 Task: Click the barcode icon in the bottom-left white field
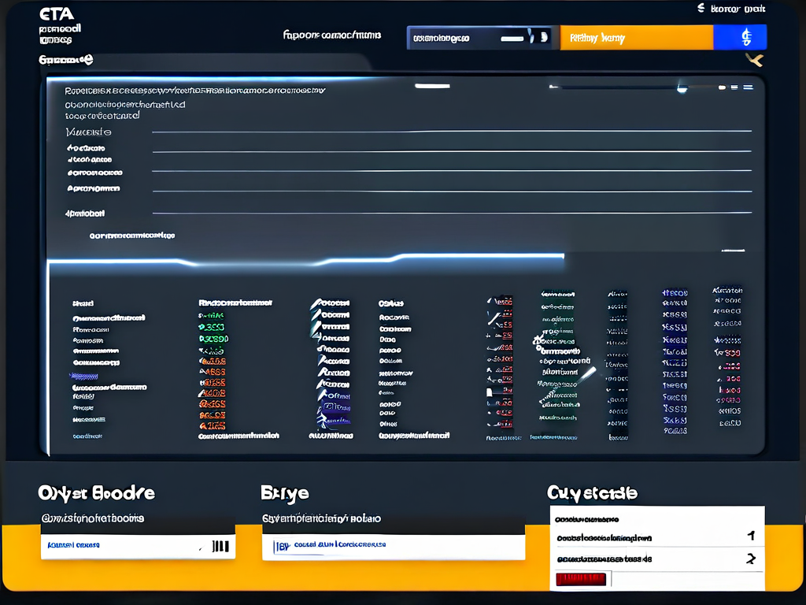[220, 546]
